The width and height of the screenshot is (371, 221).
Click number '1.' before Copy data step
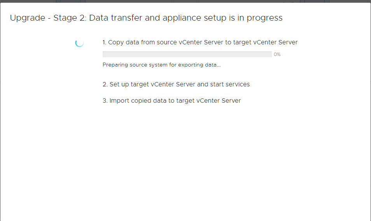click(x=105, y=42)
